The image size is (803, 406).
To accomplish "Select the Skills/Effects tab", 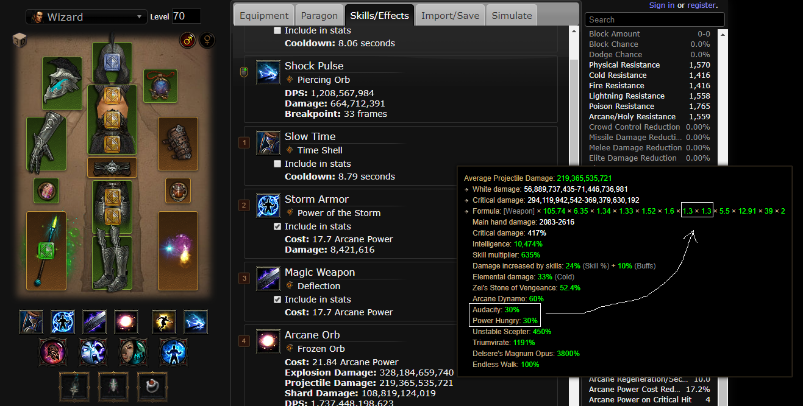I will [379, 15].
